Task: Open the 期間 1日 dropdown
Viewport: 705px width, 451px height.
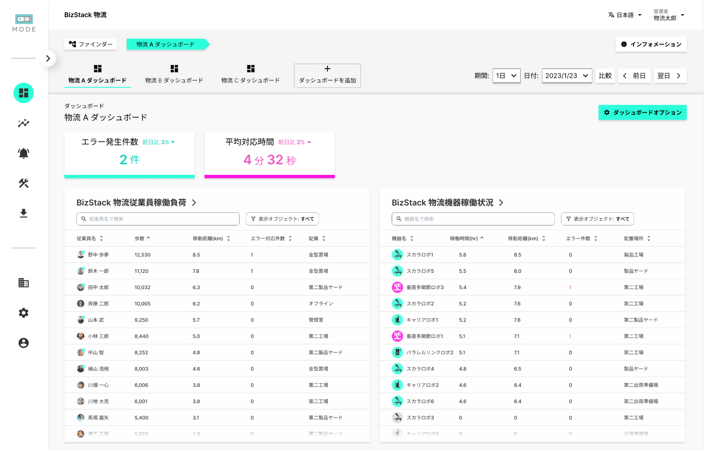Action: [506, 76]
